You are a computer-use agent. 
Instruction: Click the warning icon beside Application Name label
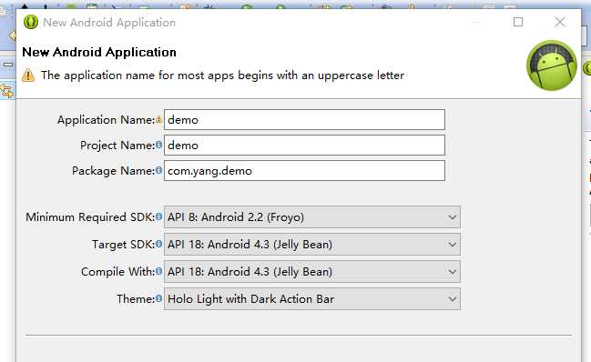158,120
